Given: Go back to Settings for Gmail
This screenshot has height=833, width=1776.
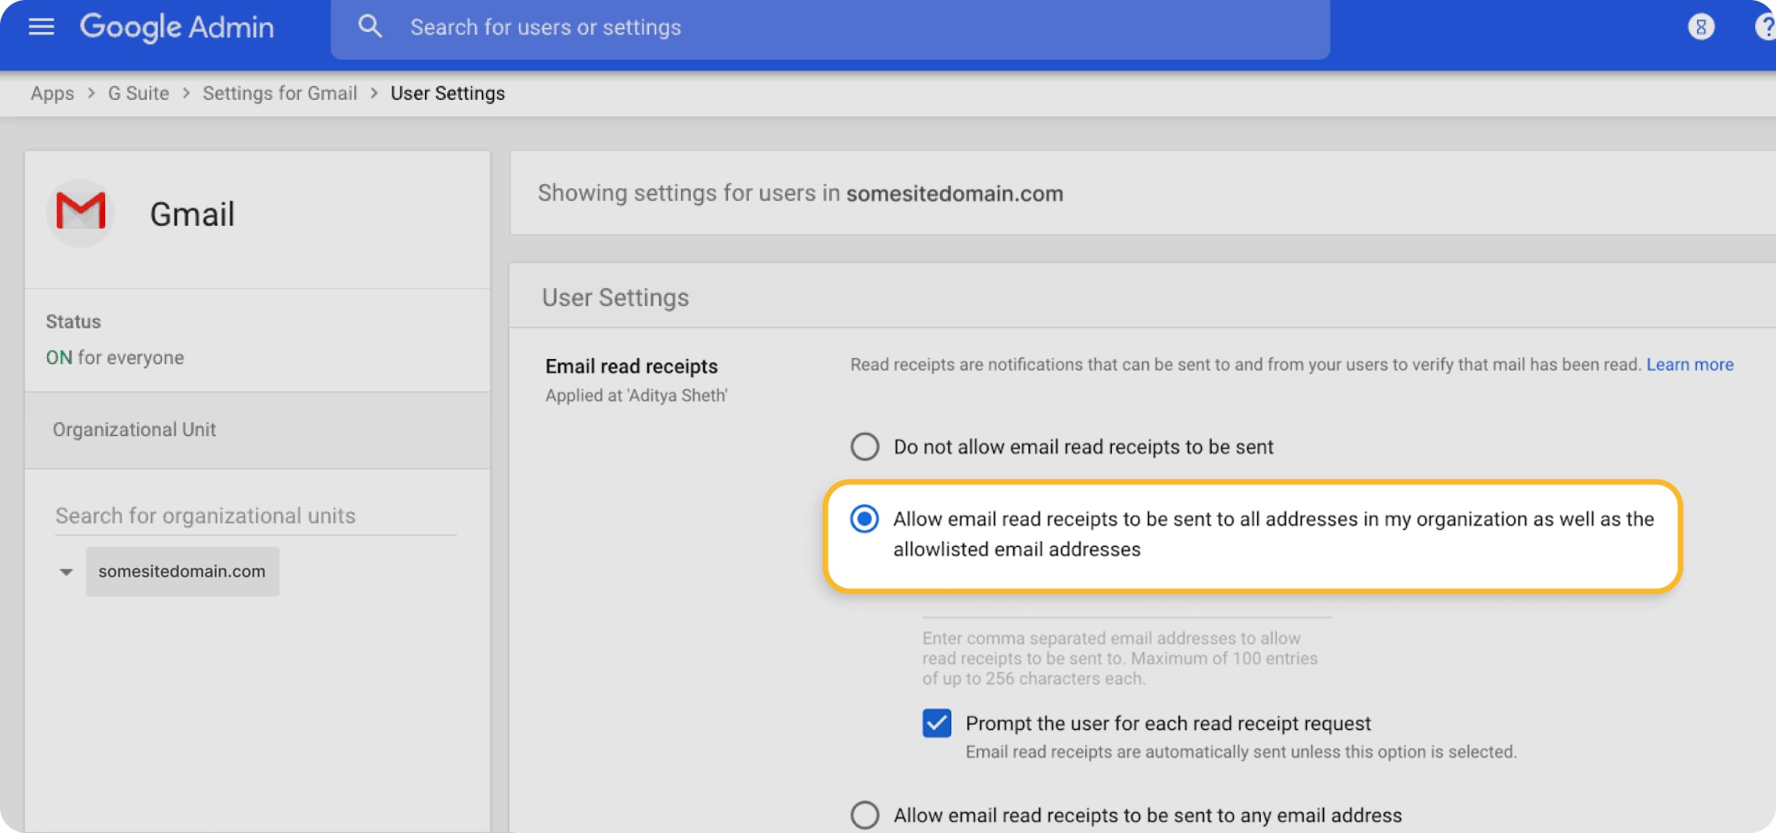Looking at the screenshot, I should pos(279,93).
